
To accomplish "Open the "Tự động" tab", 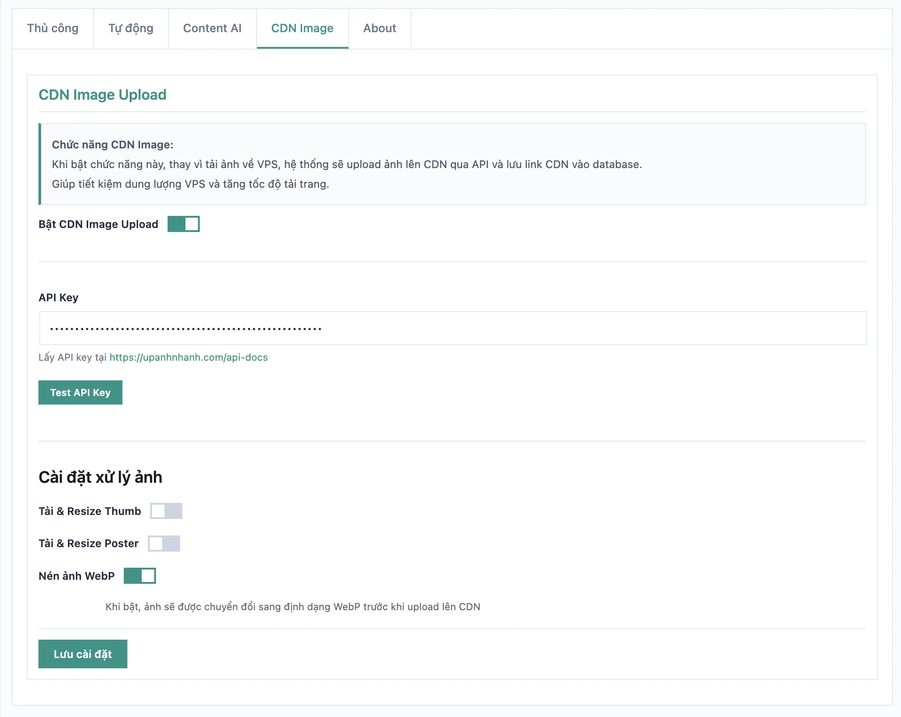I will [x=130, y=28].
